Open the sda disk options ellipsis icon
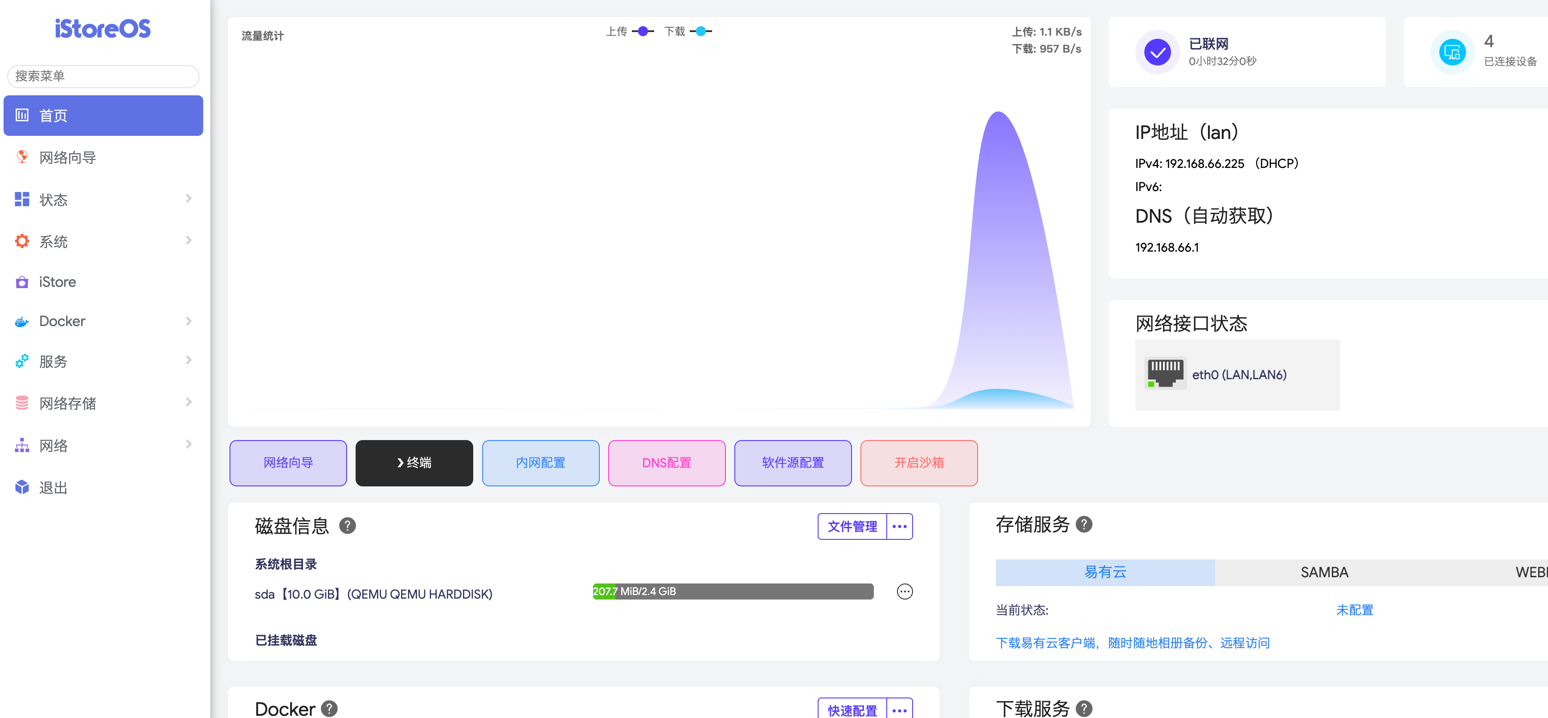The width and height of the screenshot is (1548, 718). click(x=905, y=592)
